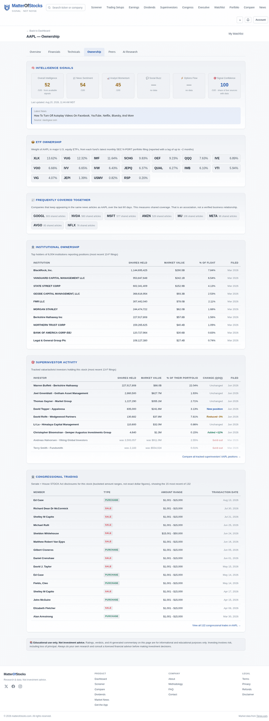Select the QQQ ETF chip
Viewport: 269px width, 721px height.
tap(196, 158)
